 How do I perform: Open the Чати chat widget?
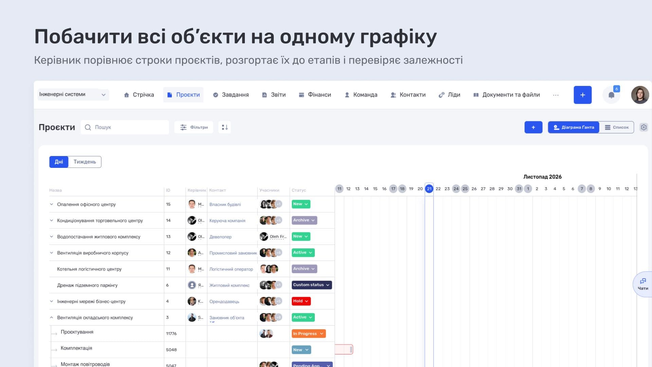(643, 284)
